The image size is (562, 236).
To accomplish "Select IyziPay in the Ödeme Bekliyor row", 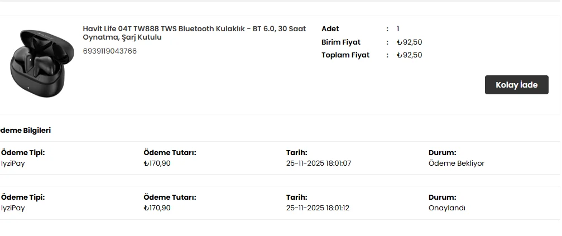I will click(13, 163).
